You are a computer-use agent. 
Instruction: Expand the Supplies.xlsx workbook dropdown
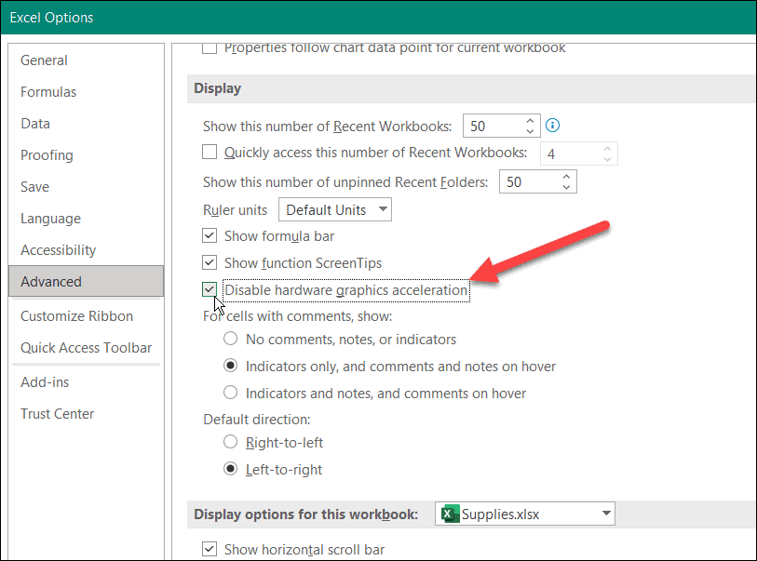tap(606, 514)
